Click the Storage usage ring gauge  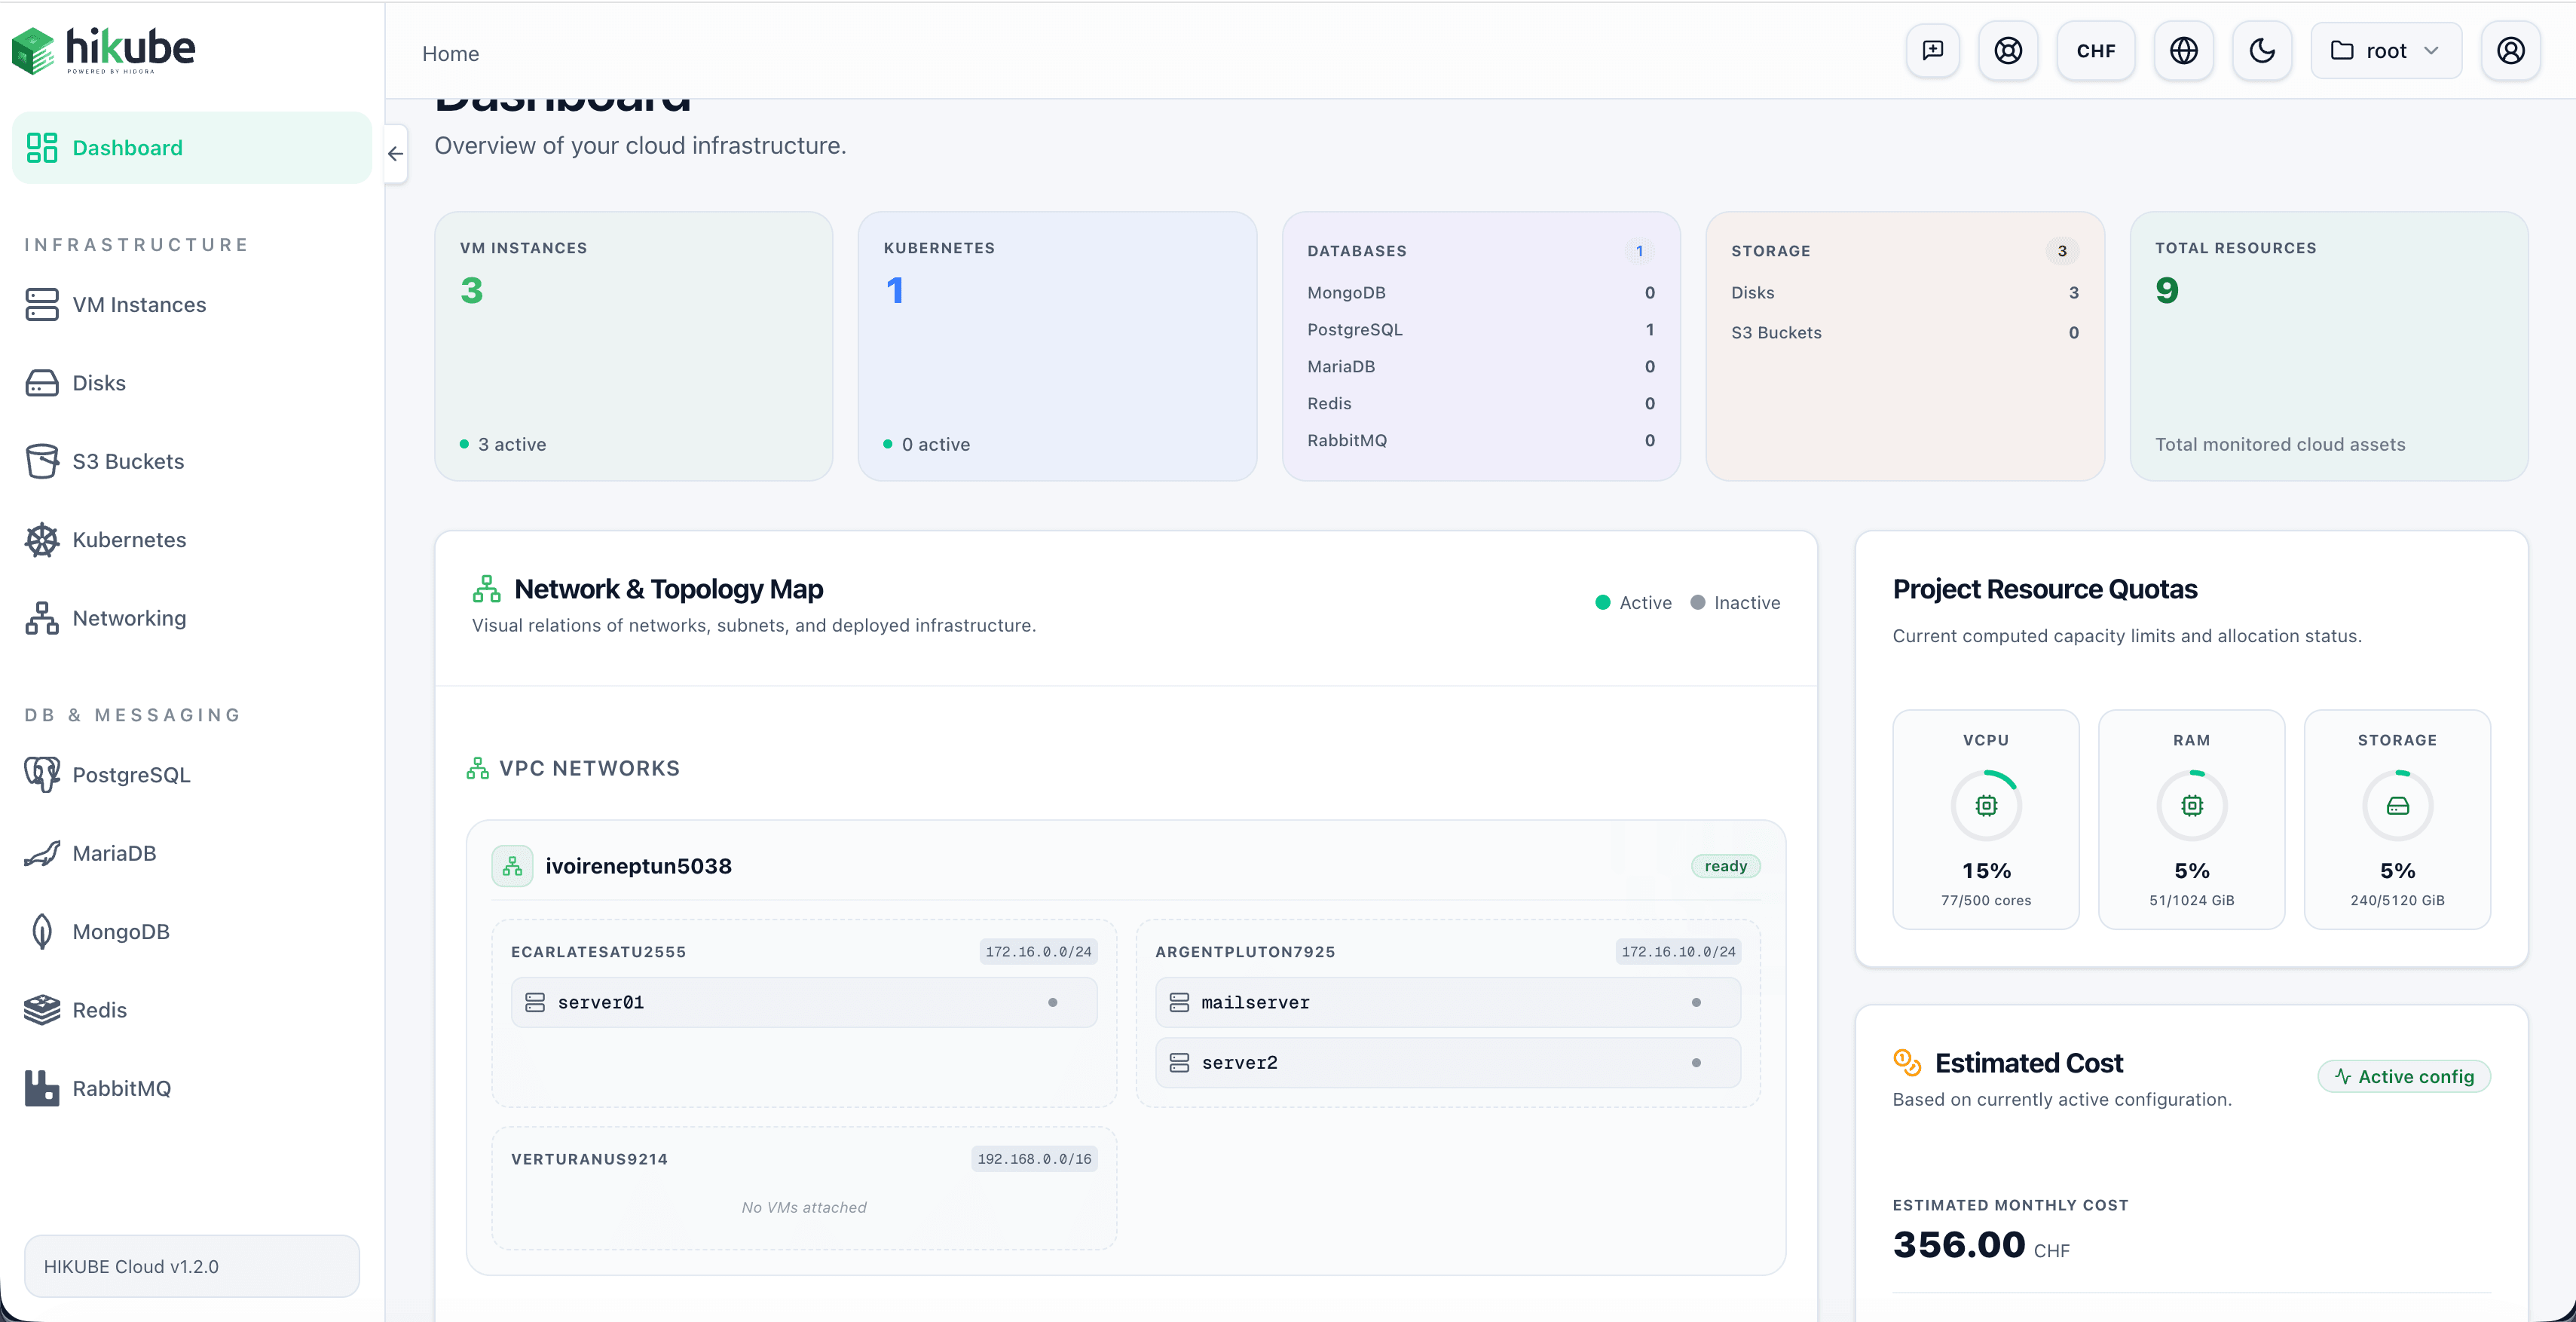click(2397, 805)
